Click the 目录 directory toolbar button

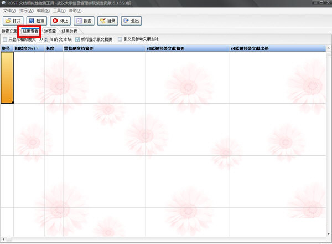[x=108, y=21]
